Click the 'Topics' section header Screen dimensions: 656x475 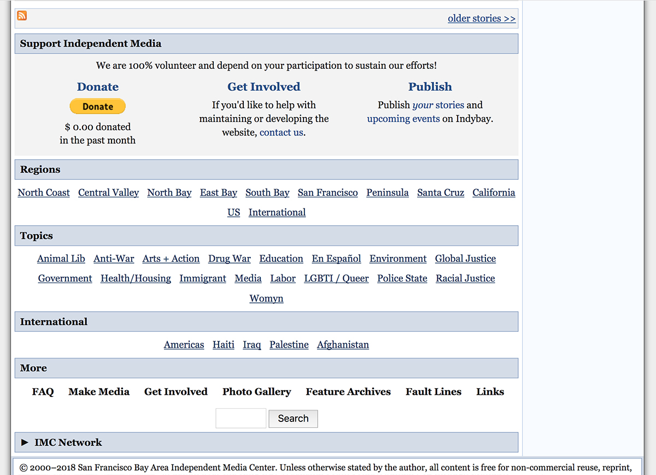click(266, 236)
